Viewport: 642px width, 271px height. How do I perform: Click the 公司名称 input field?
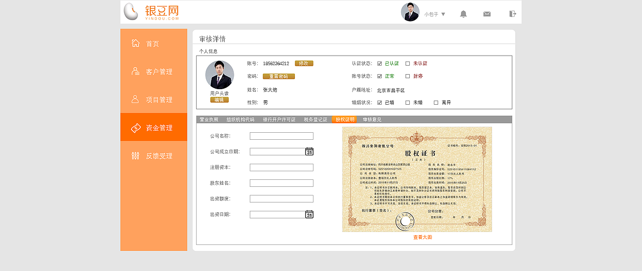click(x=281, y=136)
